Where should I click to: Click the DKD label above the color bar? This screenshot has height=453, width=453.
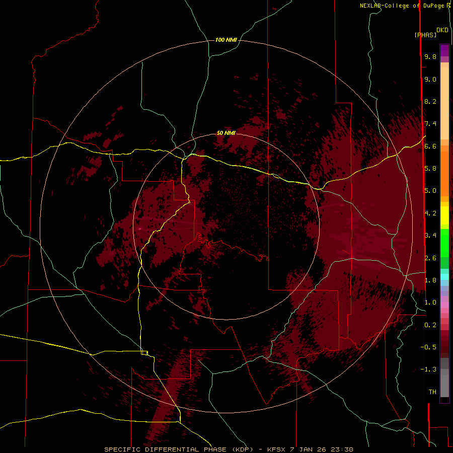coord(442,30)
